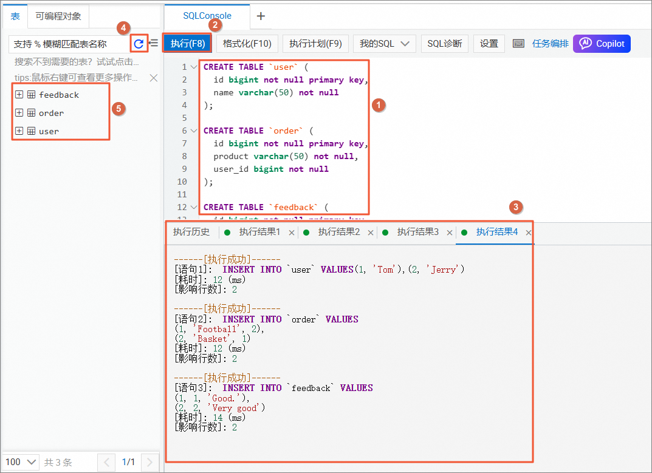The width and height of the screenshot is (652, 473).
Task: Click the 执行(F8) button
Action: [x=188, y=43]
